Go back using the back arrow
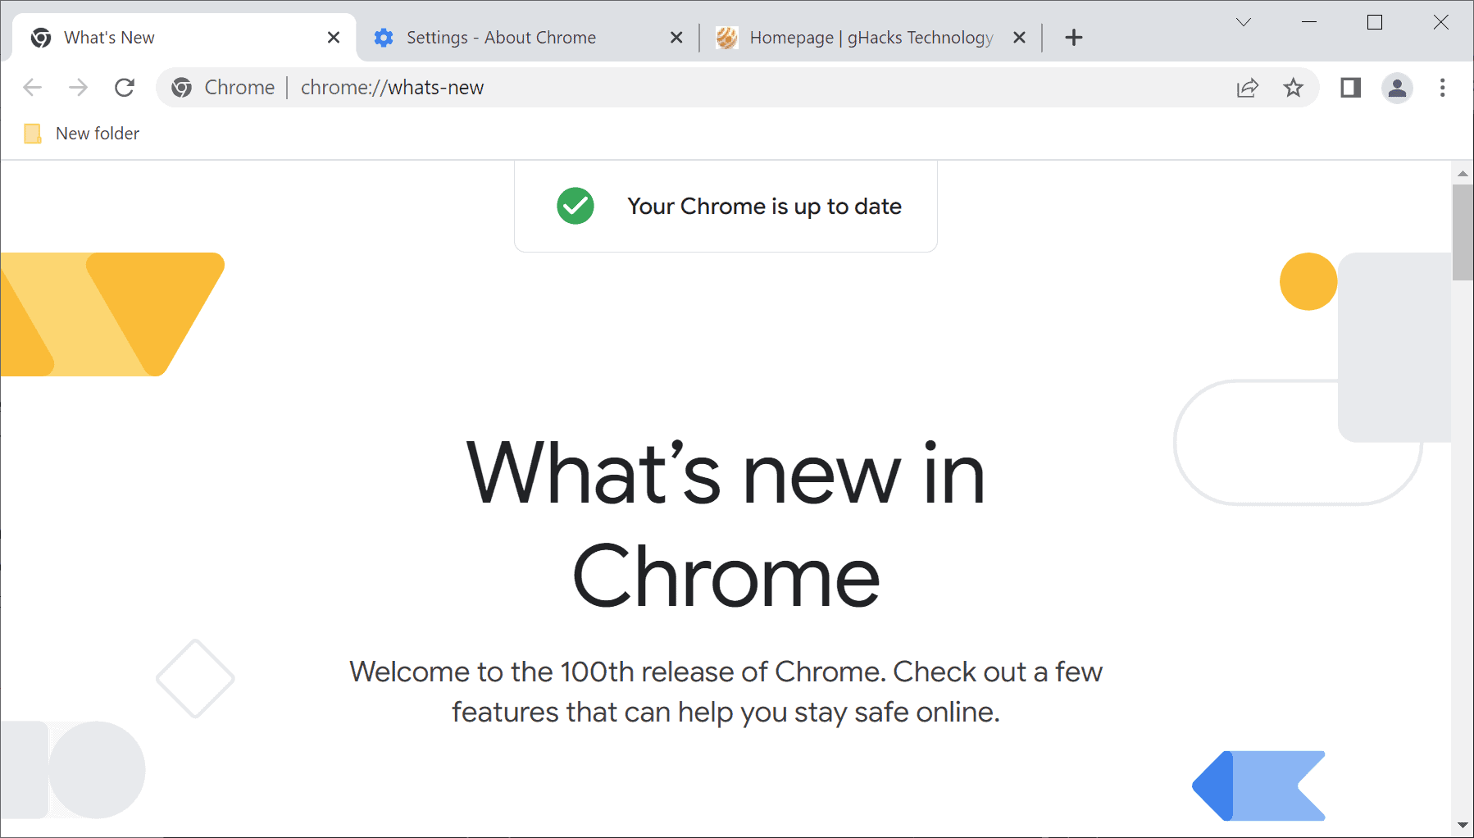The width and height of the screenshot is (1474, 838). [32, 88]
